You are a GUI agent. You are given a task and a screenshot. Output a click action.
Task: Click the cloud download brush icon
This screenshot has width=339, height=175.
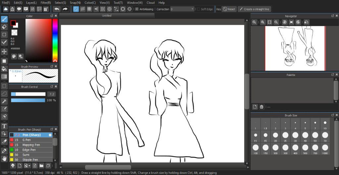point(13,166)
